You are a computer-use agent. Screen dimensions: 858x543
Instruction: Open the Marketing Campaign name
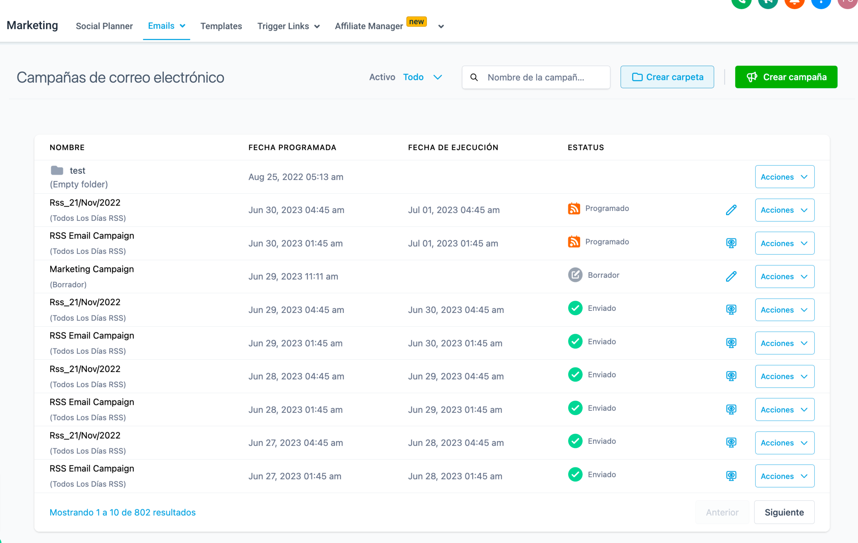click(x=91, y=269)
